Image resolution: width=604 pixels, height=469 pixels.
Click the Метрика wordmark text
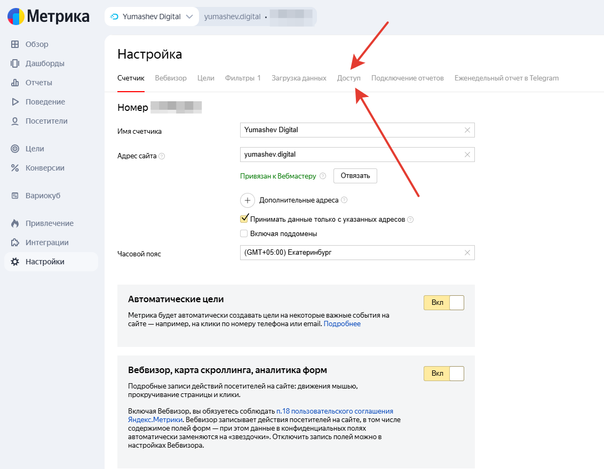(x=58, y=17)
